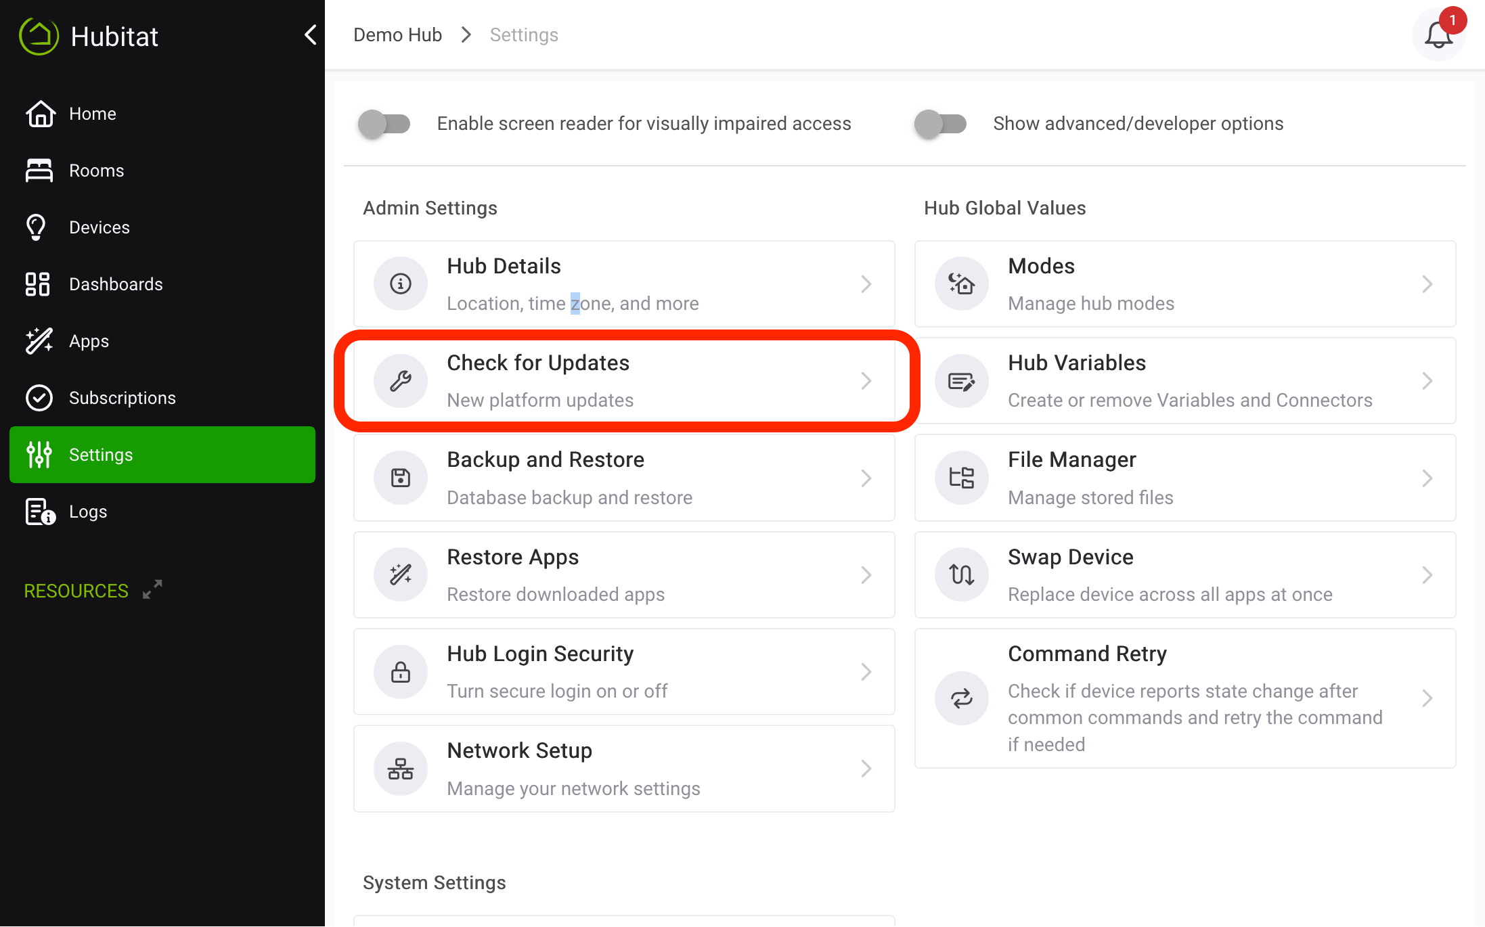
Task: Open Hub Variables title
Action: tap(1077, 363)
